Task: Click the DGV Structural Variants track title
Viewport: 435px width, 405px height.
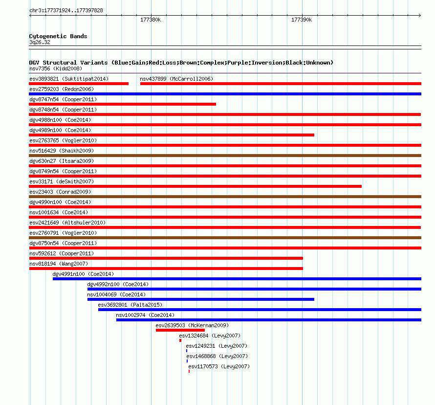Action: tap(181, 63)
